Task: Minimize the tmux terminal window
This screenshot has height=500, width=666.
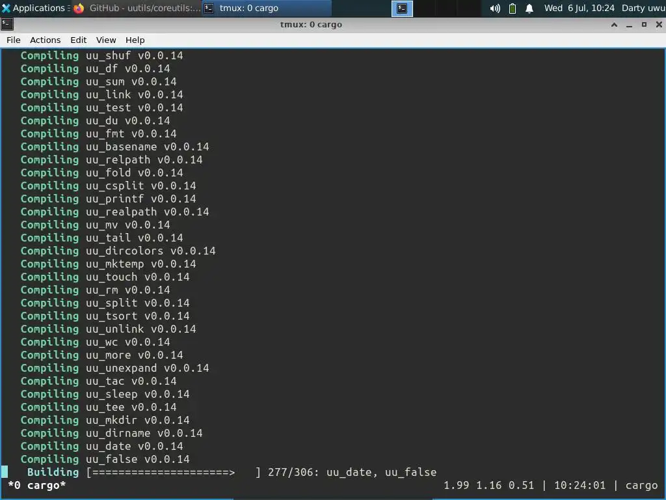Action: [x=629, y=25]
